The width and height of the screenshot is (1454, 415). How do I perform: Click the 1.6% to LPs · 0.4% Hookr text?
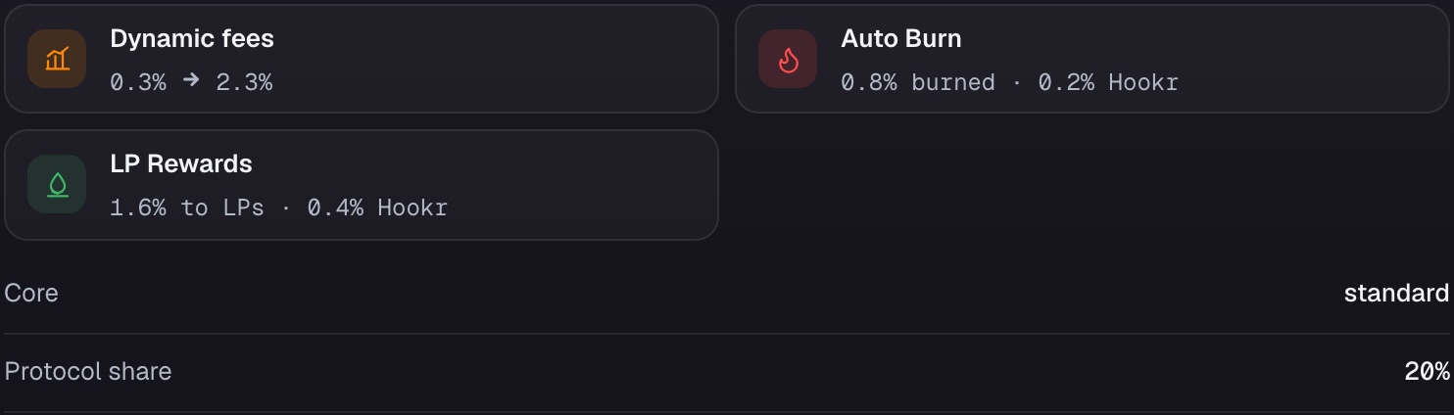[278, 207]
